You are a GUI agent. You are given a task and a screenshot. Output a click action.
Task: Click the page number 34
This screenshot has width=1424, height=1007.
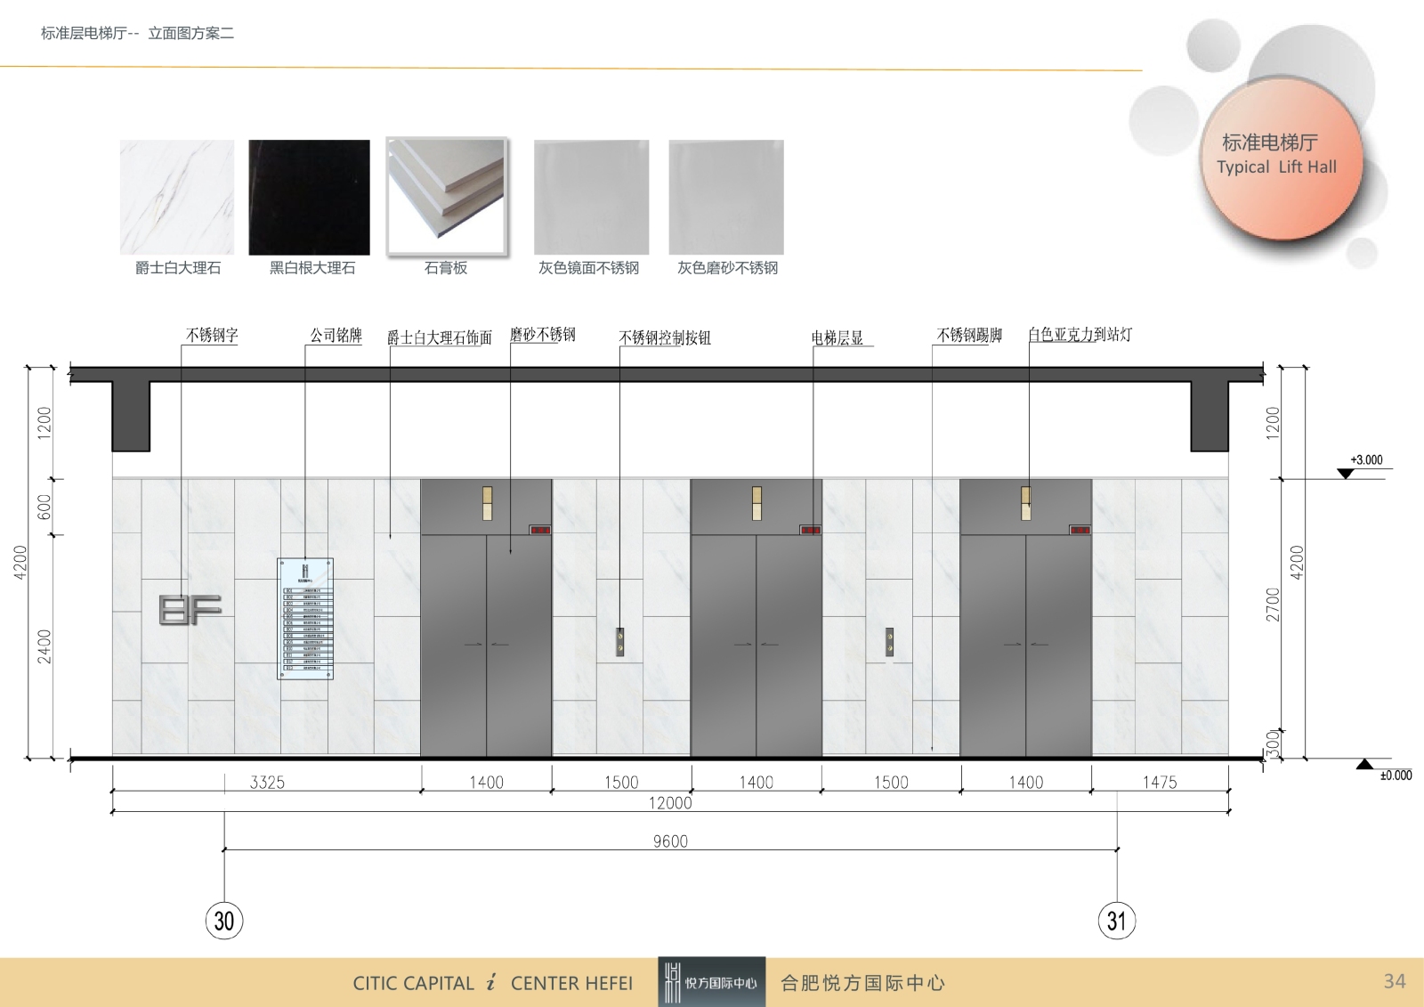coord(1395,981)
